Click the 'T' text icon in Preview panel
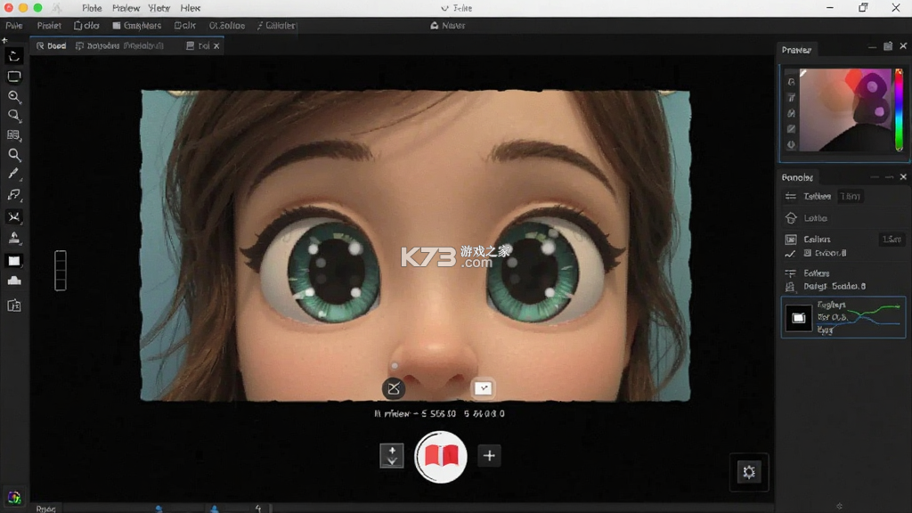This screenshot has width=912, height=513. coord(791,98)
